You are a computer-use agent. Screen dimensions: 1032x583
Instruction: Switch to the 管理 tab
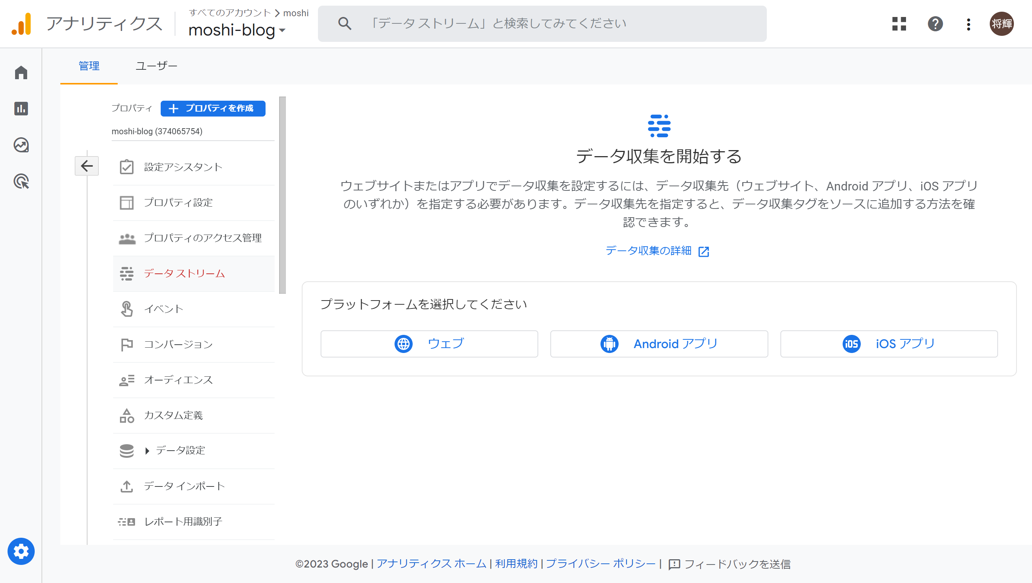point(89,65)
